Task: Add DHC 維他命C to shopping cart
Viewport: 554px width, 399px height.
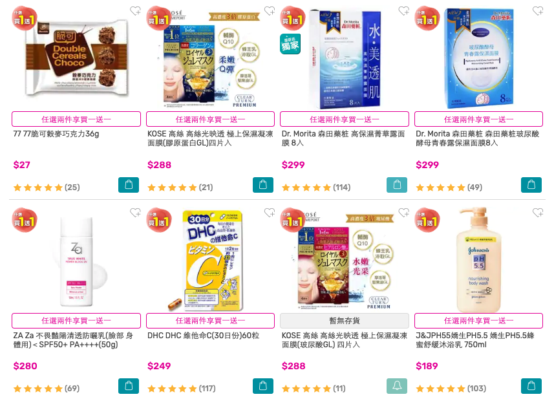Action: click(263, 386)
